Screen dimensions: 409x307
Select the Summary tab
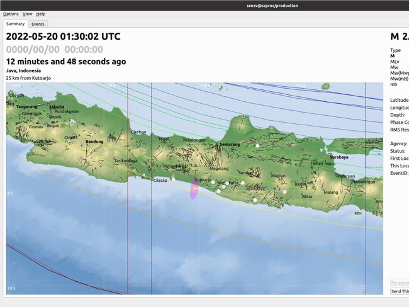pyautogui.click(x=16, y=24)
